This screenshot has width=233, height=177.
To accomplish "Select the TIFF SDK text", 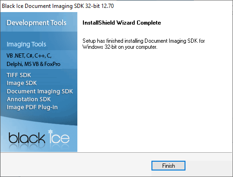I will pyautogui.click(x=19, y=75).
